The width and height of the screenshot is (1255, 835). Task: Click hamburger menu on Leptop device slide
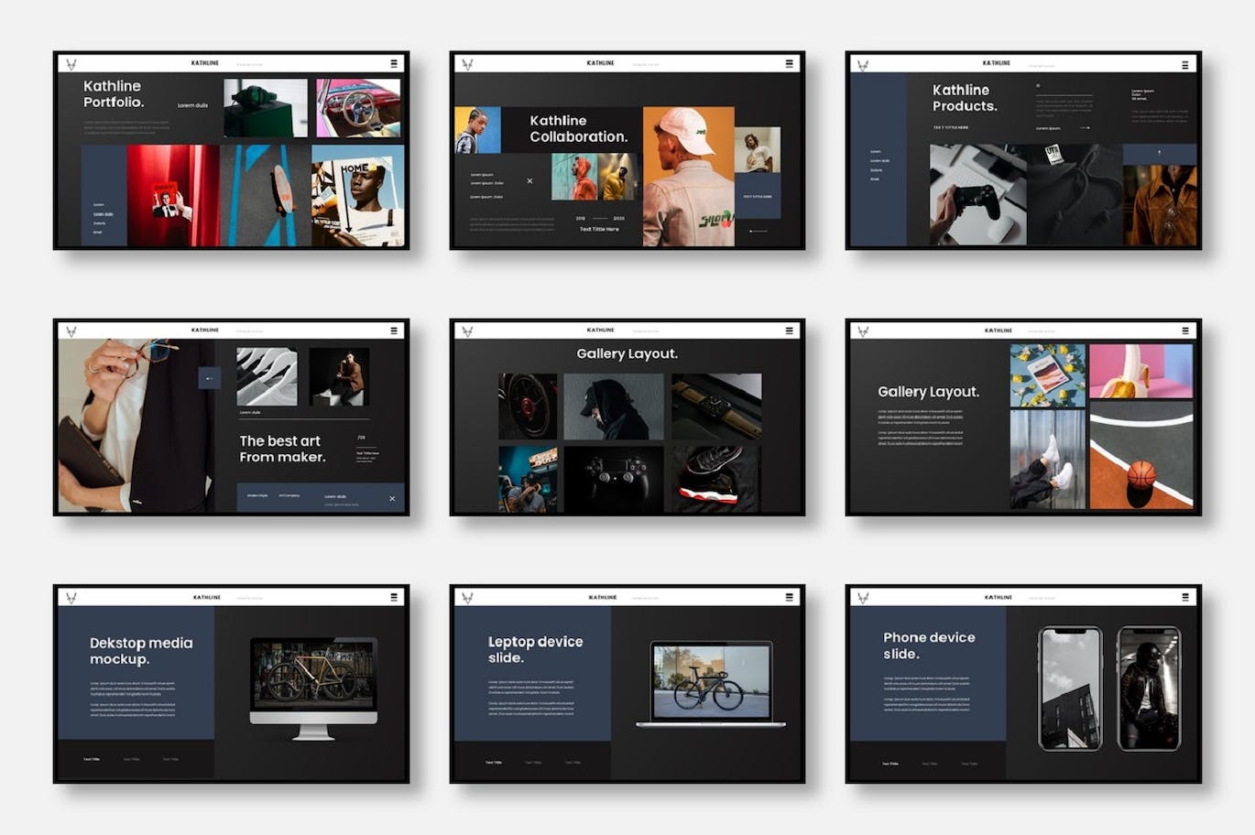789,597
